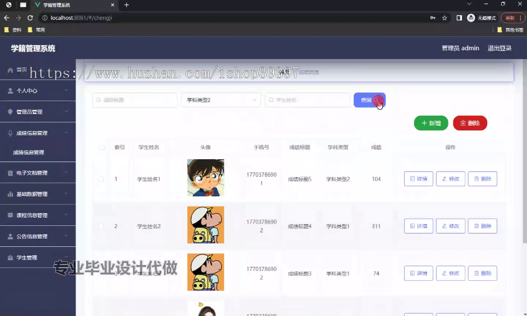Click the red 删除 batch button
Image resolution: width=527 pixels, height=316 pixels.
click(470, 123)
